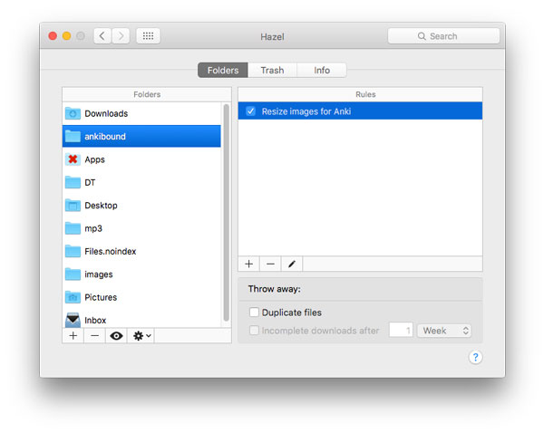The height and width of the screenshot is (433, 544).
Task: Click the incomplete downloads number field
Action: [401, 331]
